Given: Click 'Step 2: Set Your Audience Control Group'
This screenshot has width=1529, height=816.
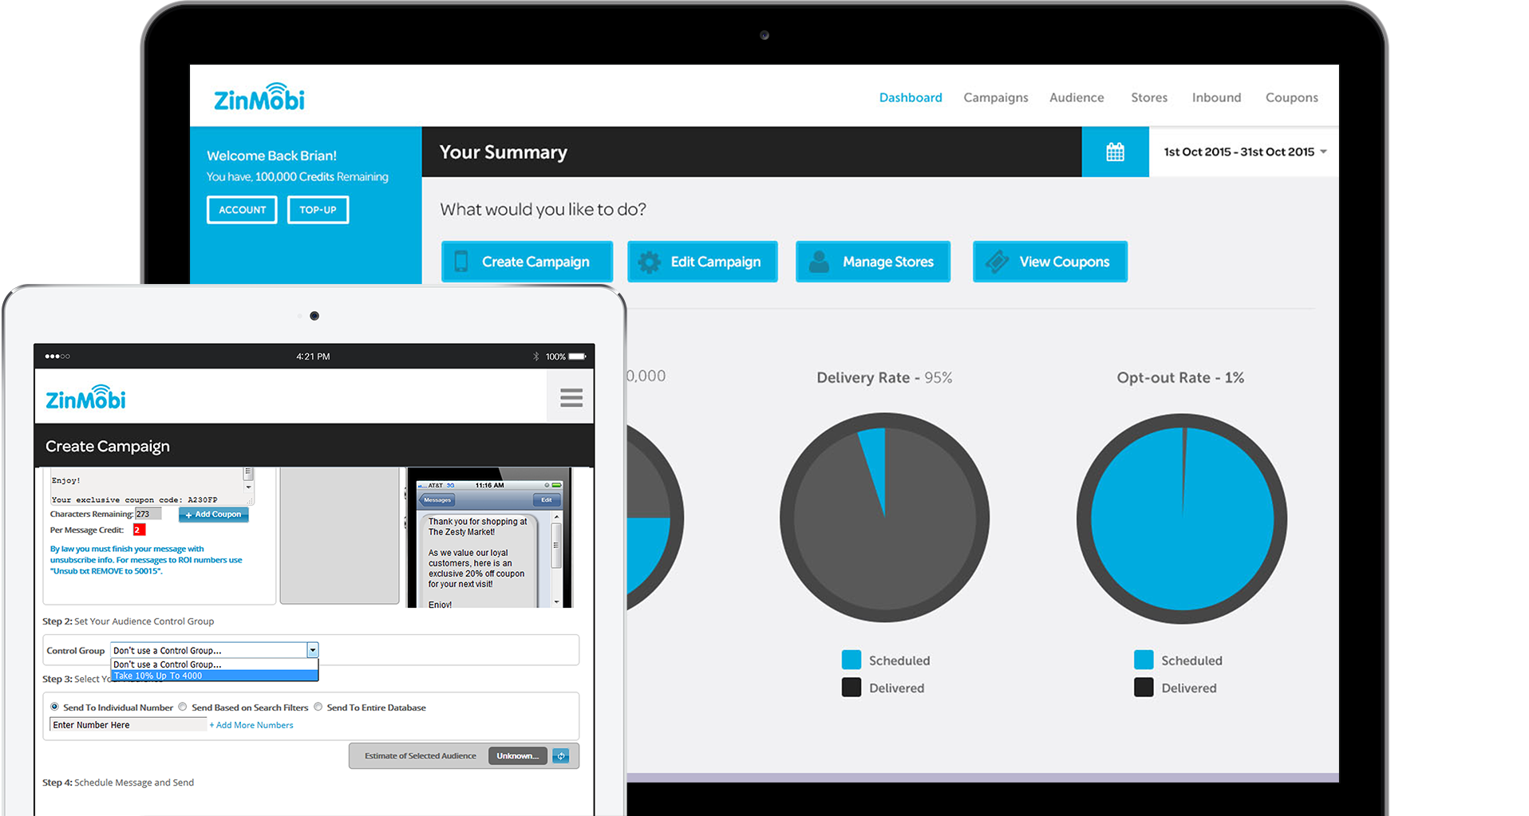Looking at the screenshot, I should click(x=128, y=621).
